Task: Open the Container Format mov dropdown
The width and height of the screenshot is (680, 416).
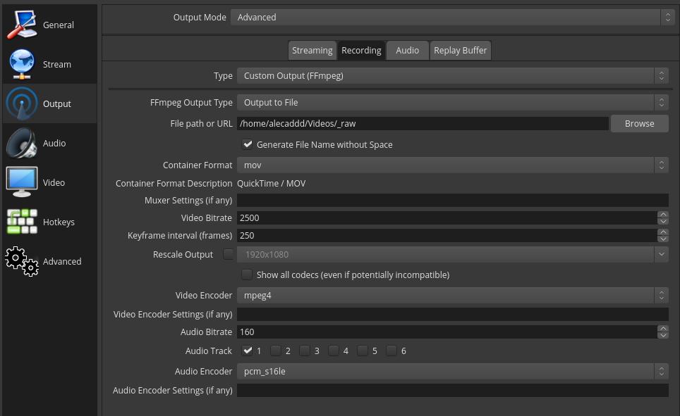Action: (453, 165)
